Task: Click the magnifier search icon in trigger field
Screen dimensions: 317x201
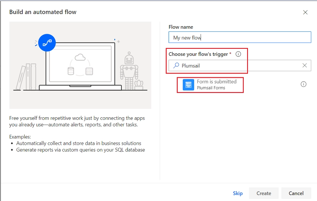Action: point(176,65)
